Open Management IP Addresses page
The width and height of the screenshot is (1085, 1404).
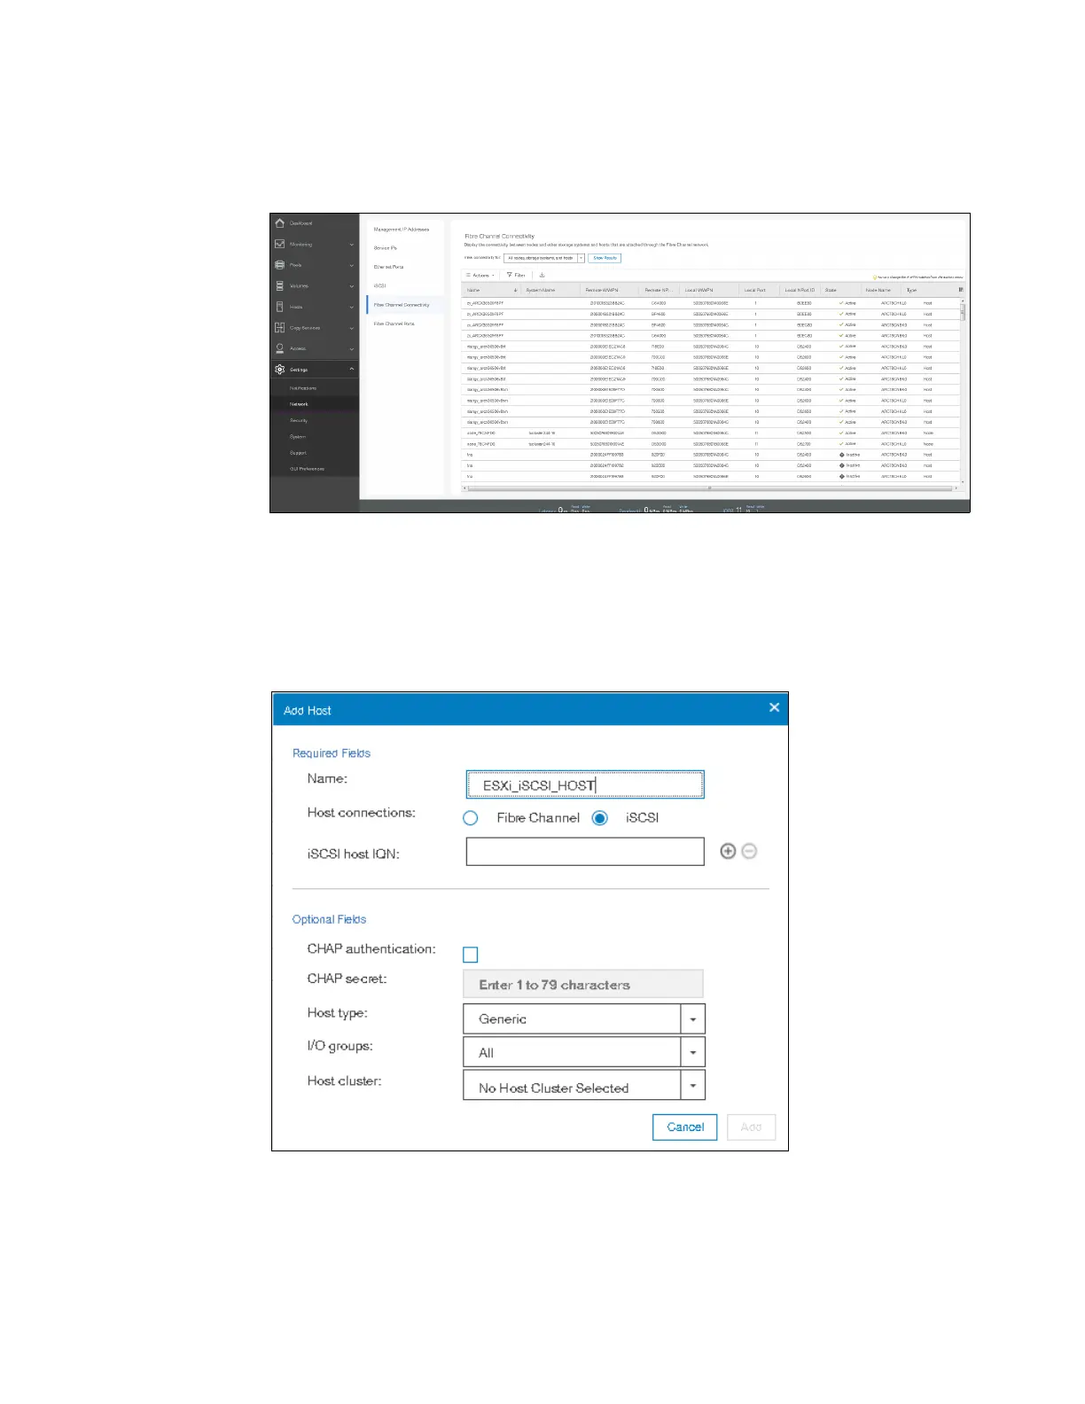(402, 230)
